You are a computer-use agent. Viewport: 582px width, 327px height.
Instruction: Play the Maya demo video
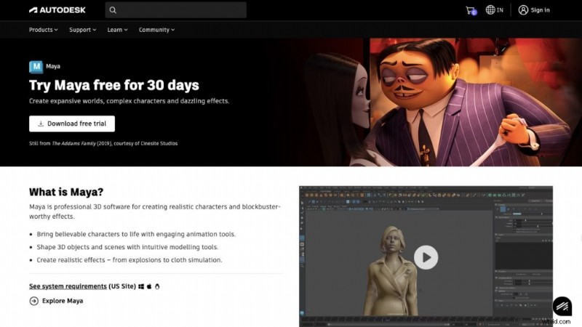[426, 257]
